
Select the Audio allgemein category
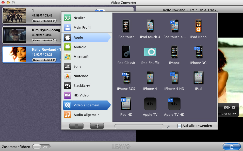(86, 115)
